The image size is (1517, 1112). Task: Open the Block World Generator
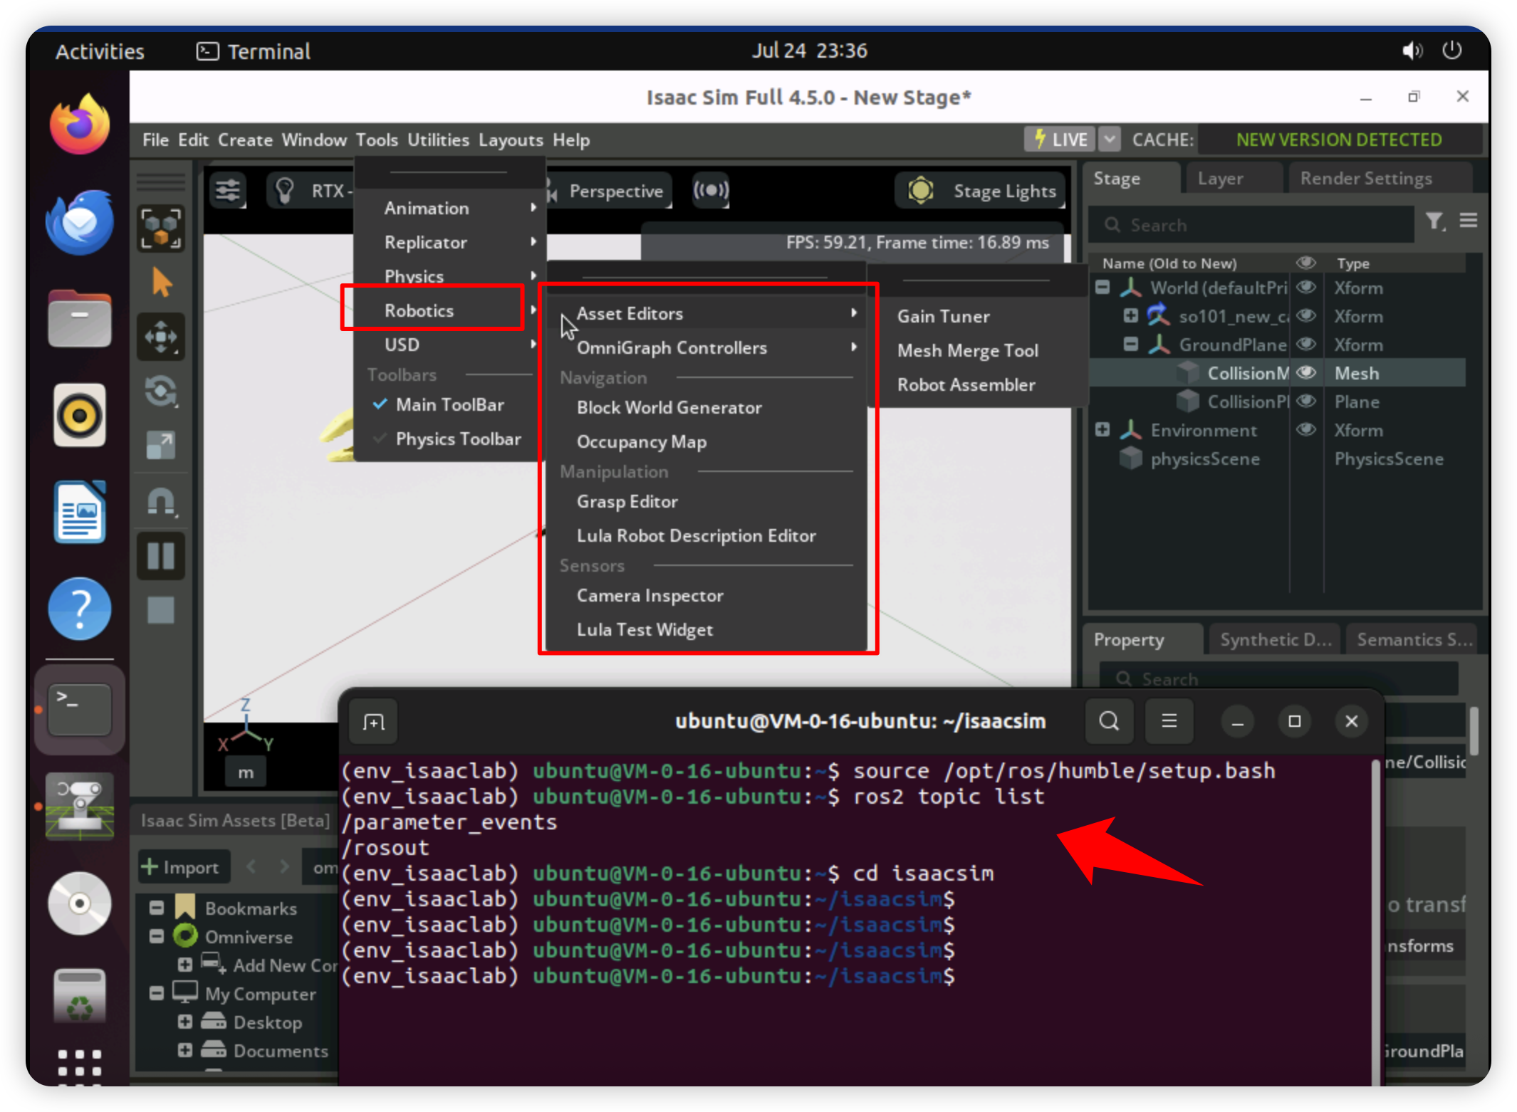click(x=669, y=407)
